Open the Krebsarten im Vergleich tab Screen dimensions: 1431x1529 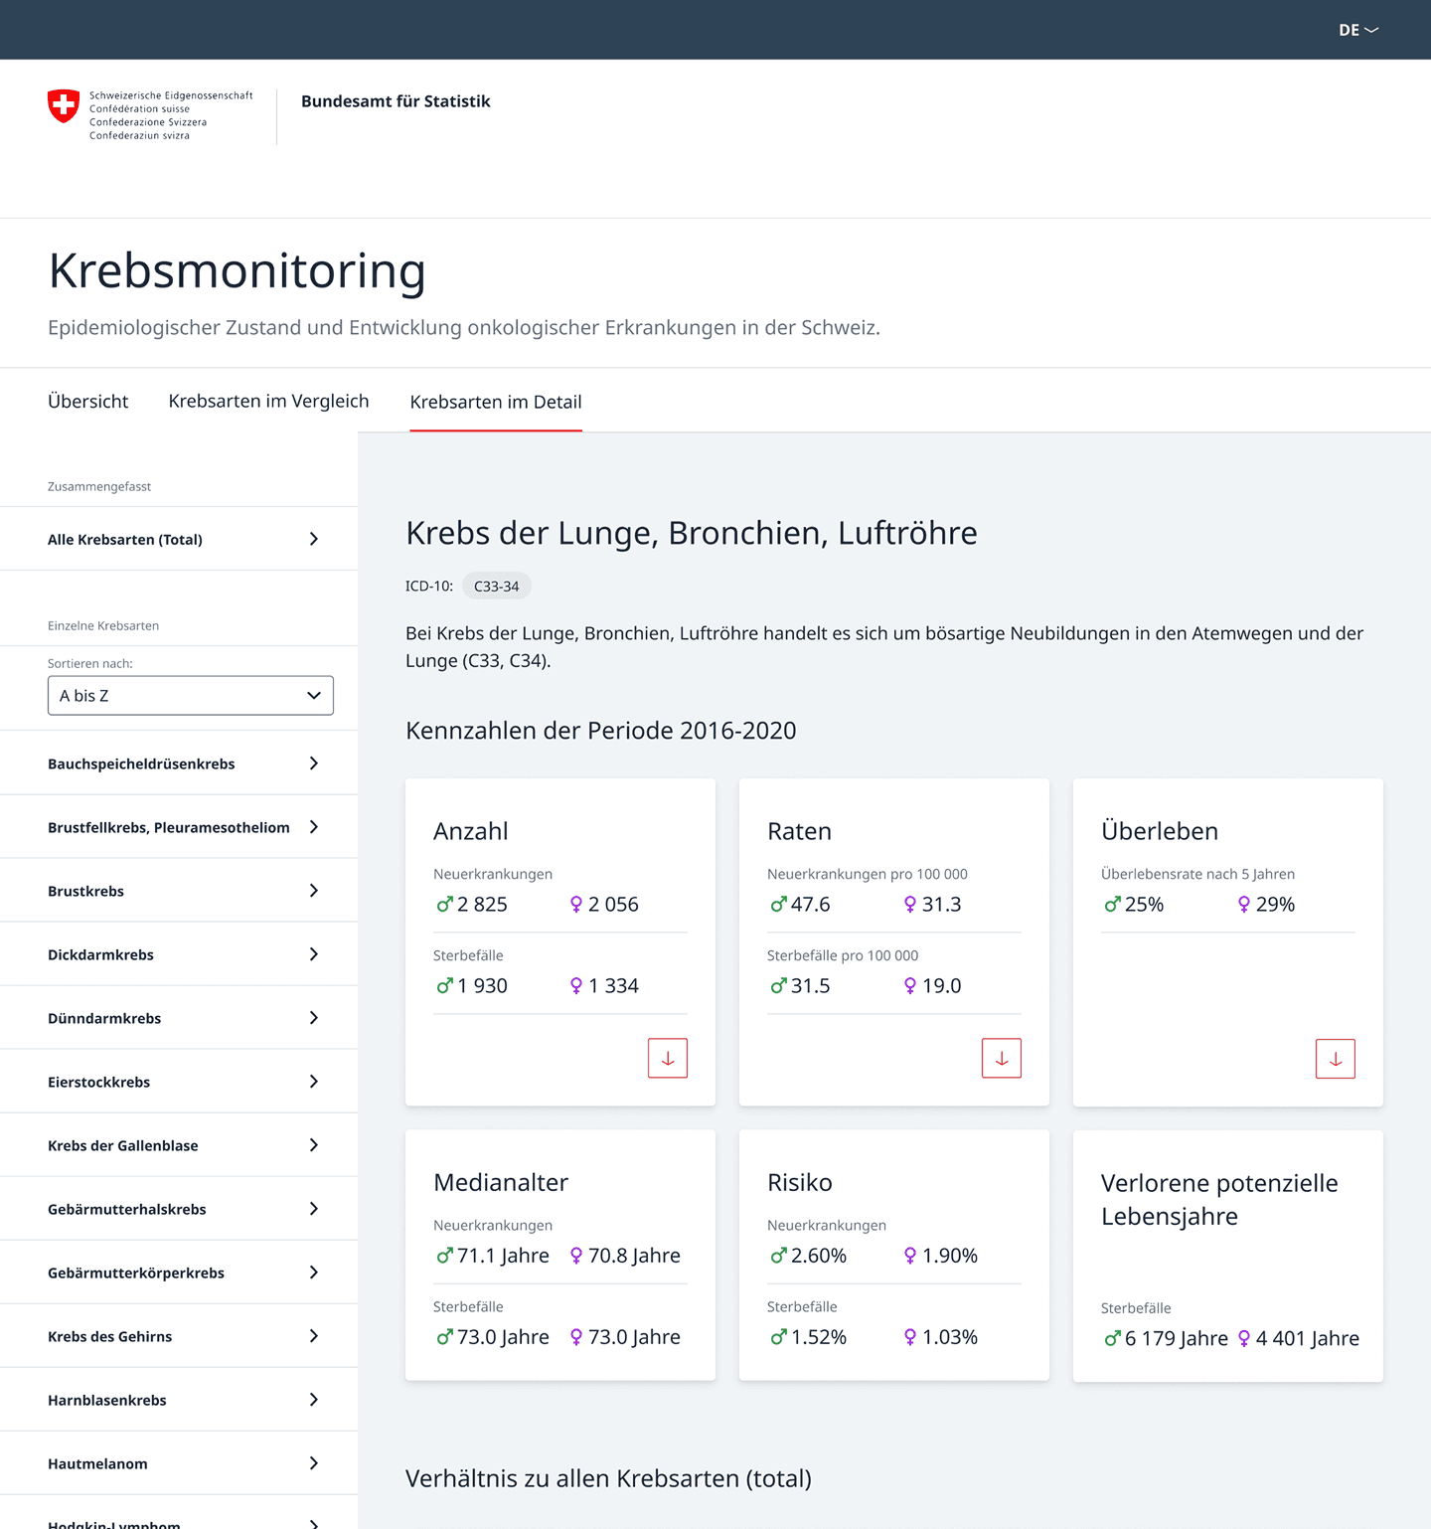click(268, 402)
